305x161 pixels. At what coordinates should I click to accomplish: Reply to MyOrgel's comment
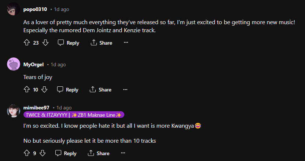(x=68, y=90)
